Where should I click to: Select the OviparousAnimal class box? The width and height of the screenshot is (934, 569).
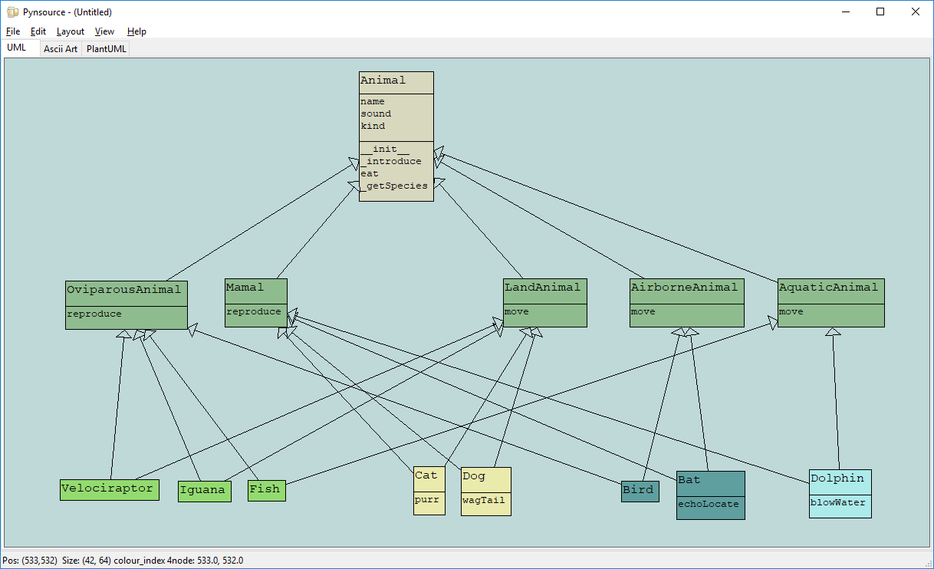tap(126, 291)
